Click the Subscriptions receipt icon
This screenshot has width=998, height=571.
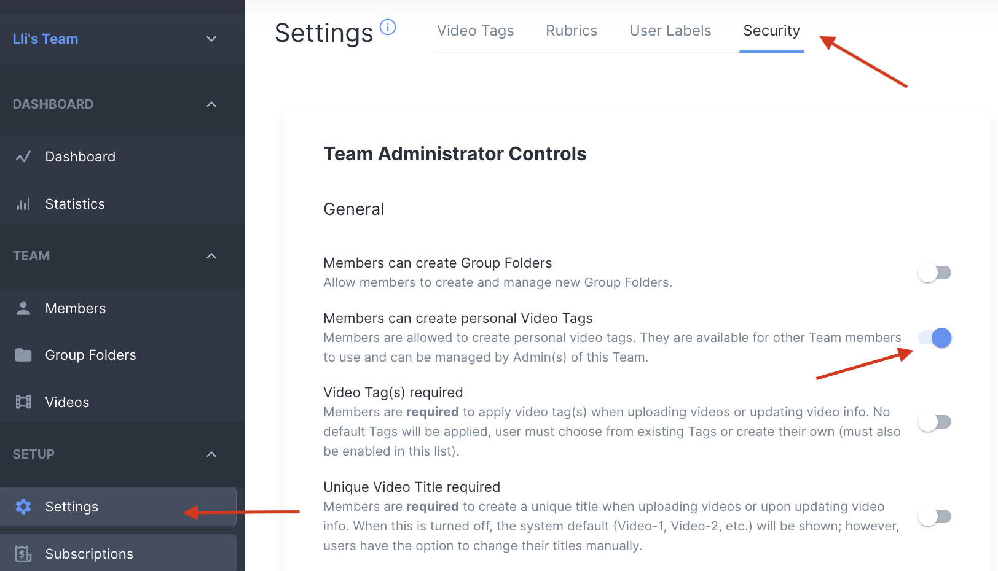[23, 554]
